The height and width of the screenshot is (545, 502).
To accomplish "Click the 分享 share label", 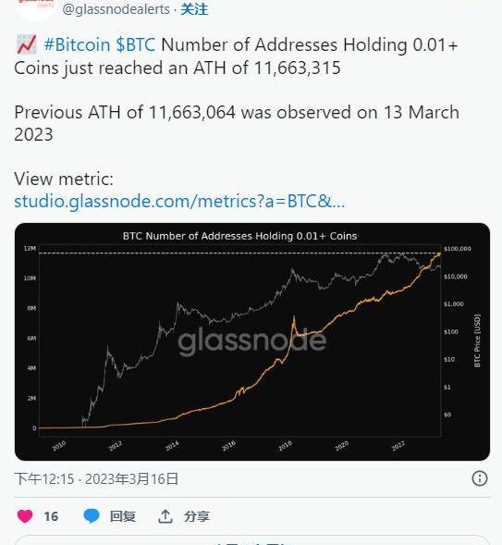I will 197,516.
